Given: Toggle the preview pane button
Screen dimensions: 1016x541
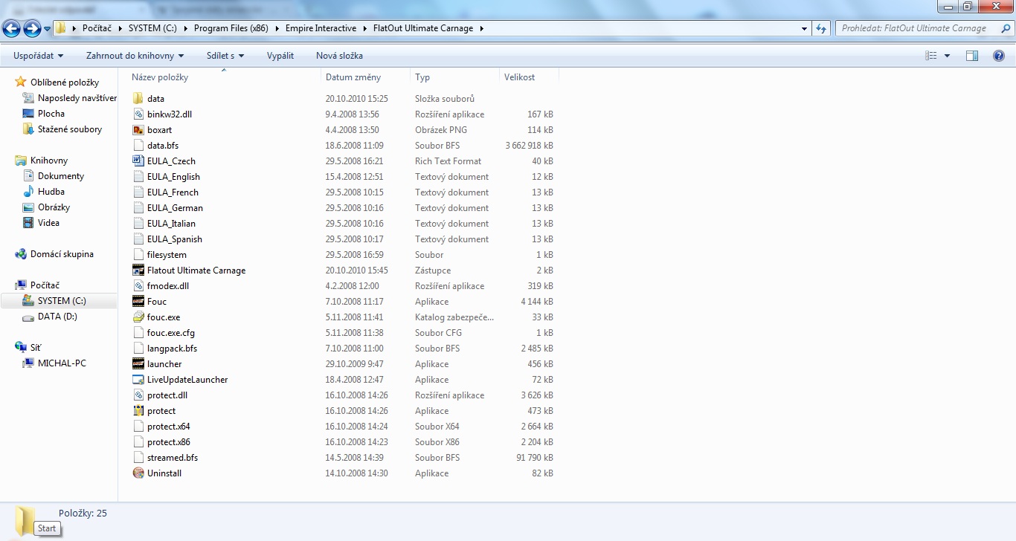Looking at the screenshot, I should pyautogui.click(x=971, y=56).
